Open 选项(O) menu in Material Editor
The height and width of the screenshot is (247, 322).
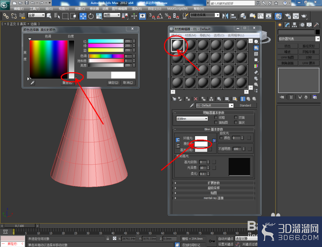[219, 35]
